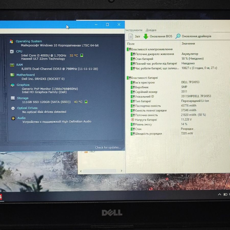Click the storage temperature 40 °C value

tap(78, 102)
